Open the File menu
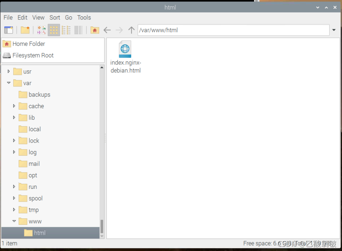 point(8,17)
